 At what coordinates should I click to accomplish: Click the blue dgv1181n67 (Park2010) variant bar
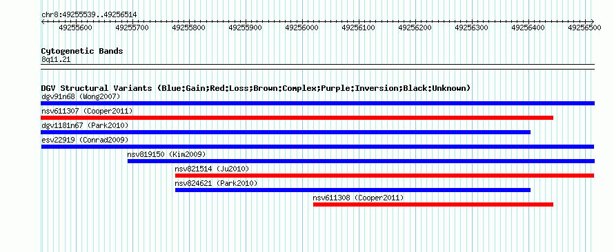point(286,132)
